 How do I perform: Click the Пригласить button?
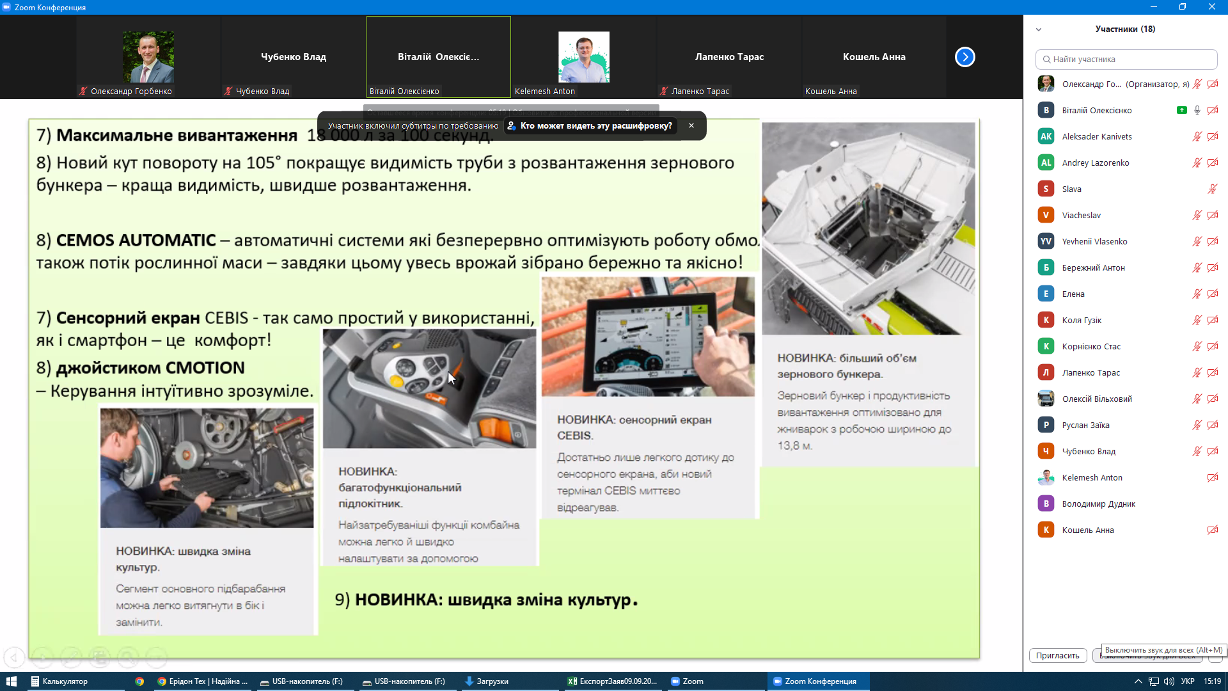(1057, 655)
